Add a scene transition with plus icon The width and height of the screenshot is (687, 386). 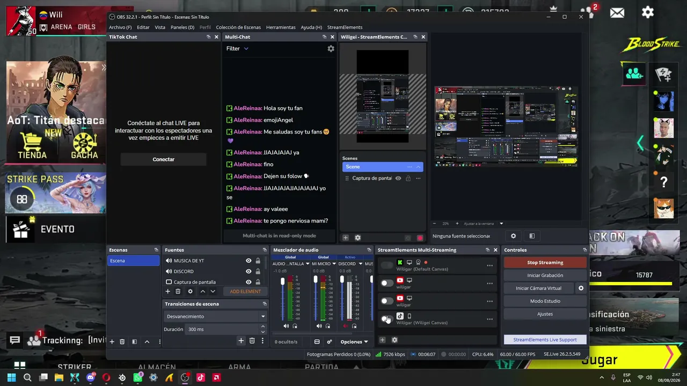pyautogui.click(x=241, y=341)
